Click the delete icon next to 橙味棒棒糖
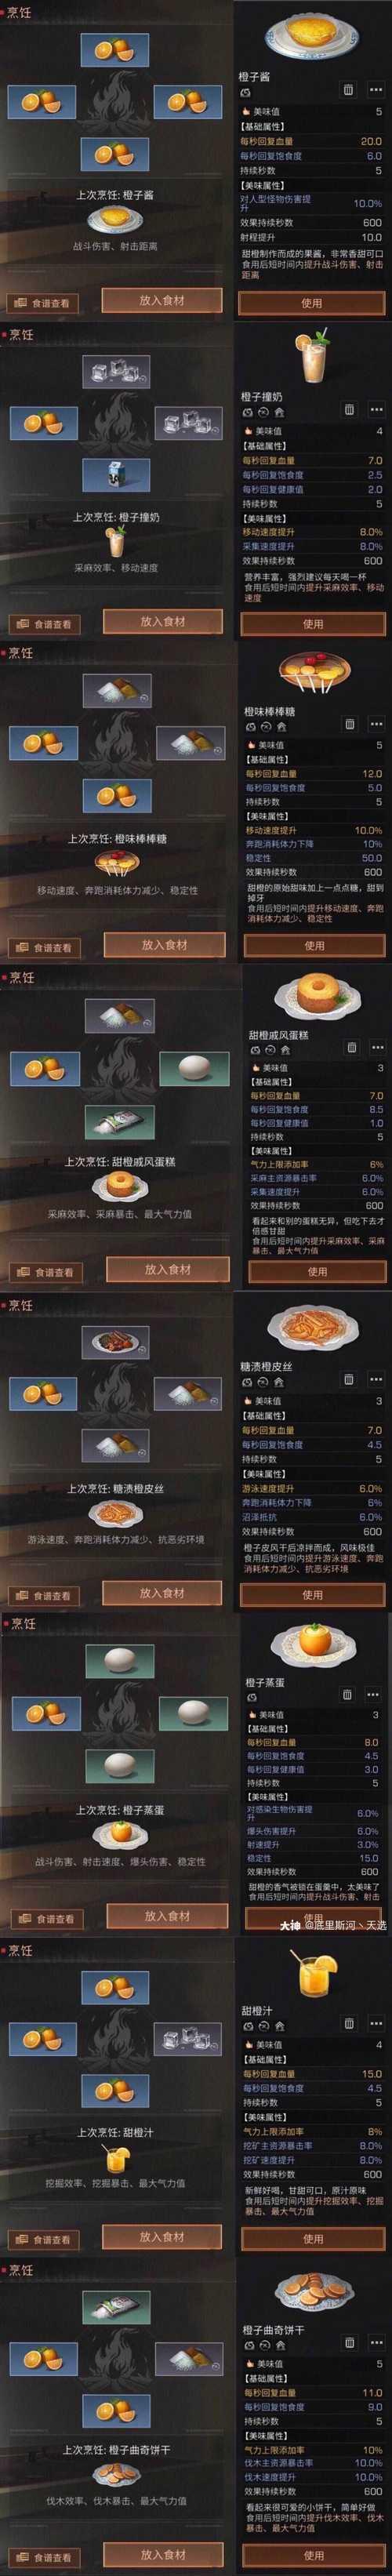The height and width of the screenshot is (2576, 392). click(349, 724)
